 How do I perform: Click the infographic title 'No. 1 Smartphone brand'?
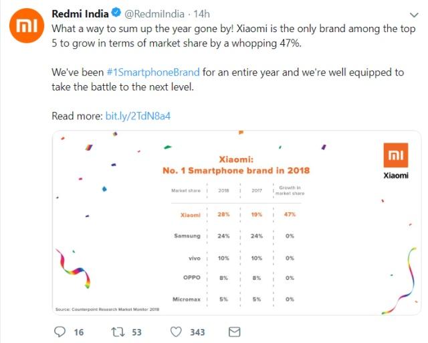(236, 170)
